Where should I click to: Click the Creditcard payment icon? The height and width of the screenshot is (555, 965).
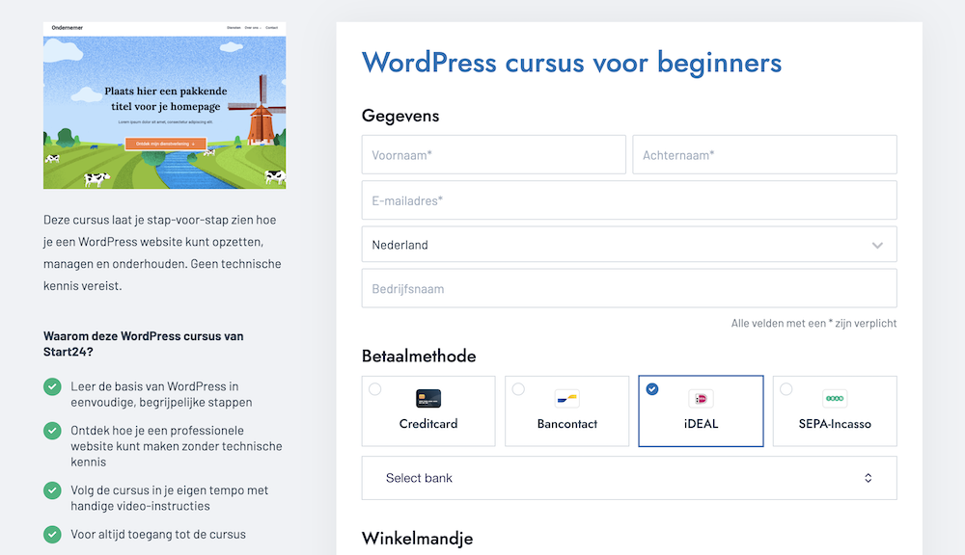click(x=428, y=399)
